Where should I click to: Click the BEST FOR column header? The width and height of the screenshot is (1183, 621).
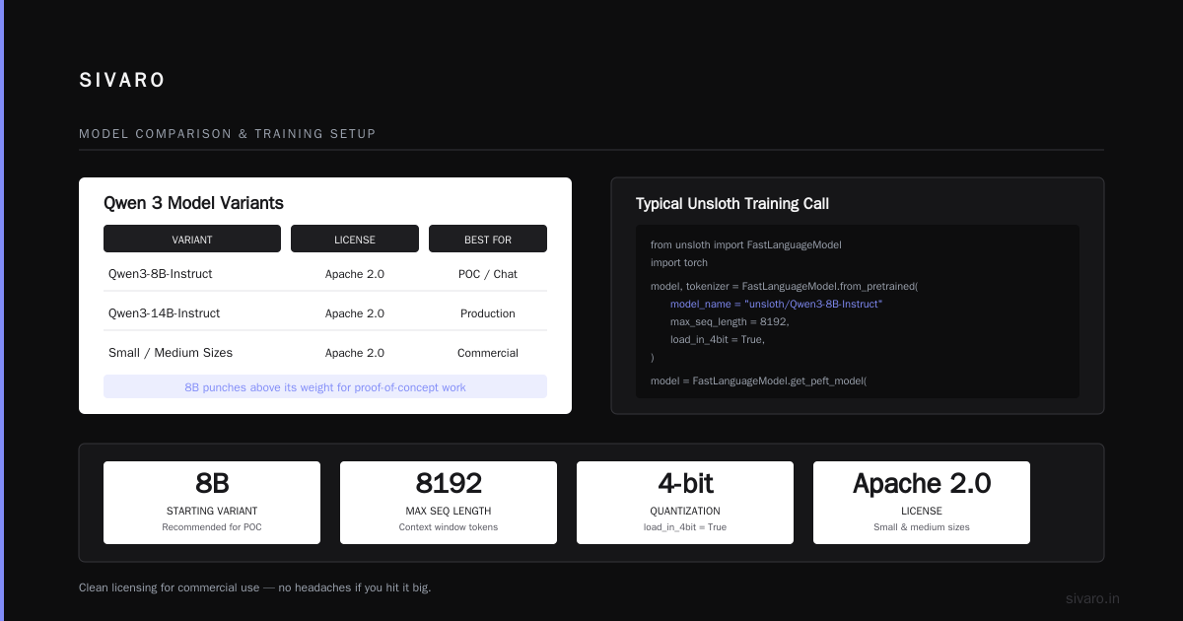click(488, 240)
